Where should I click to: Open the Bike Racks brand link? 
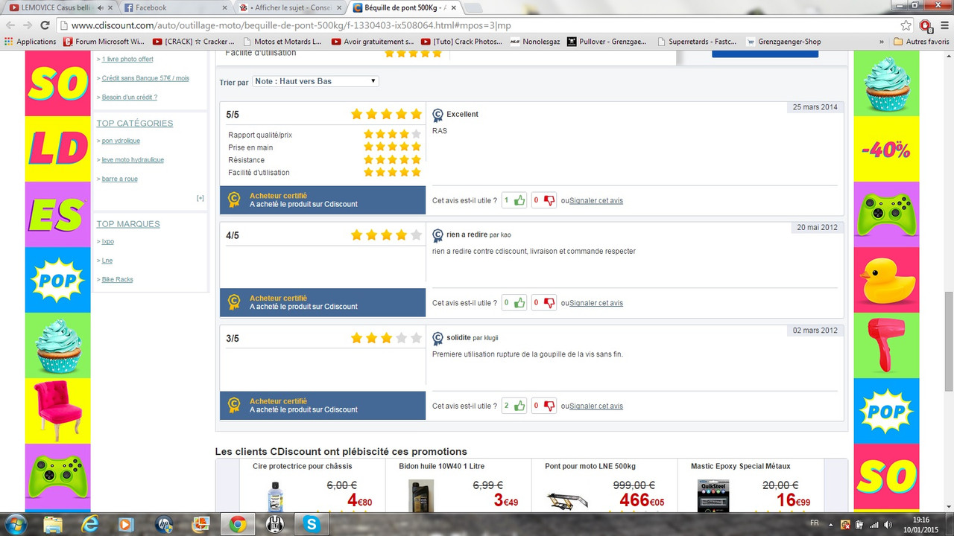tap(118, 280)
